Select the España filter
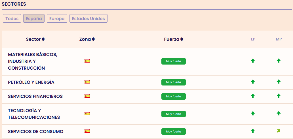The height and width of the screenshot is (139, 293). click(x=34, y=19)
